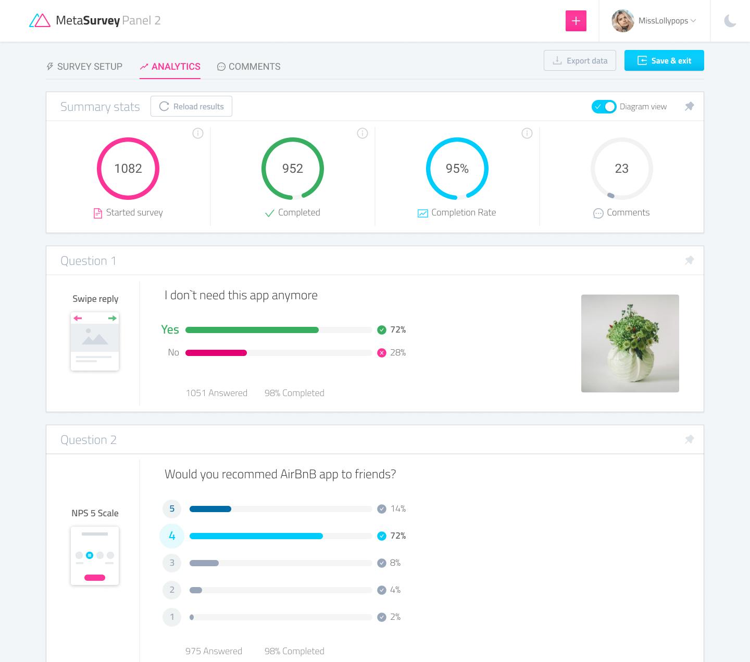Toggle the Diagram view switch
The height and width of the screenshot is (662, 750).
604,106
